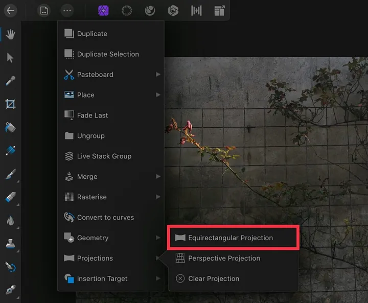Choose the Paint Brush tool
The width and height of the screenshot is (368, 303).
pyautogui.click(x=10, y=174)
